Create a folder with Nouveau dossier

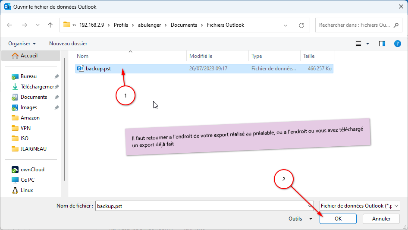coord(68,44)
